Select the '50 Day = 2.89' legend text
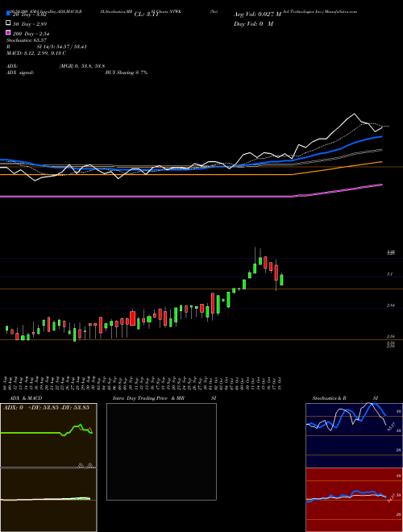403x532 pixels. tap(30, 24)
